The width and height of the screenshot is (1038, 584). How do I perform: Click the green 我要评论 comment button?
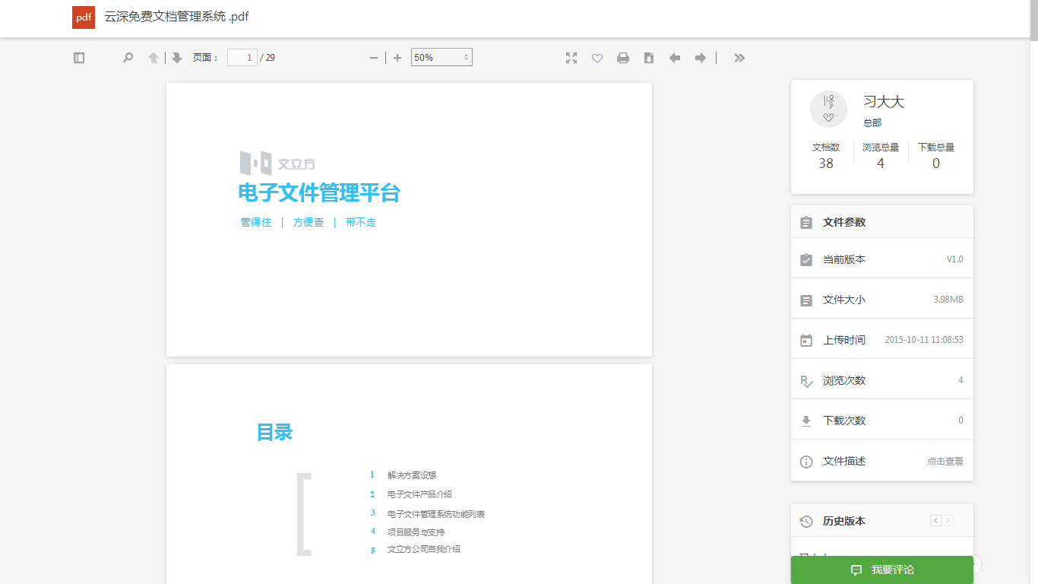point(882,570)
